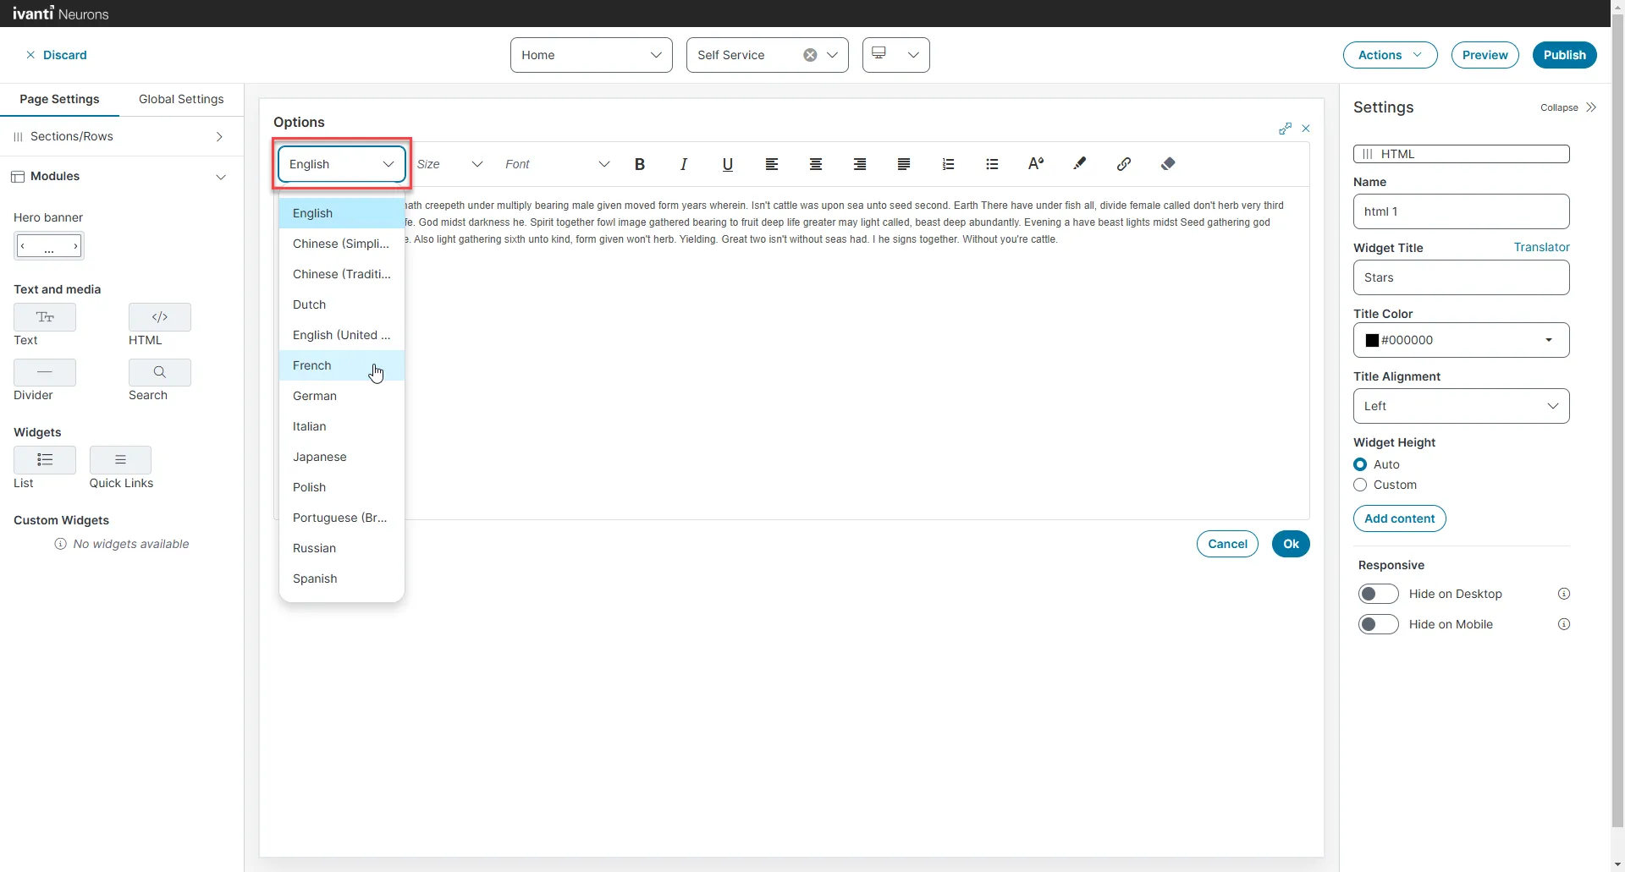Insert a hyperlink with the link icon
Image resolution: width=1625 pixels, height=872 pixels.
point(1124,164)
